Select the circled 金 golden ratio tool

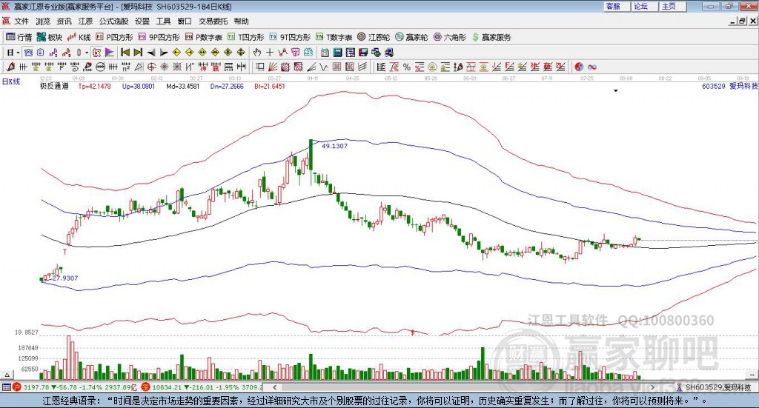tap(432, 67)
